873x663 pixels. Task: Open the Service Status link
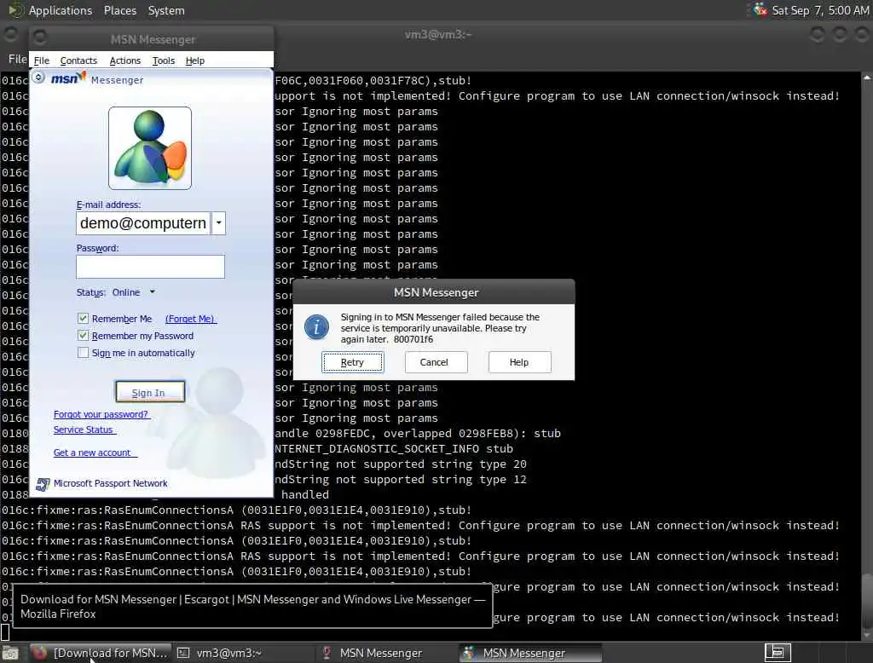84,430
